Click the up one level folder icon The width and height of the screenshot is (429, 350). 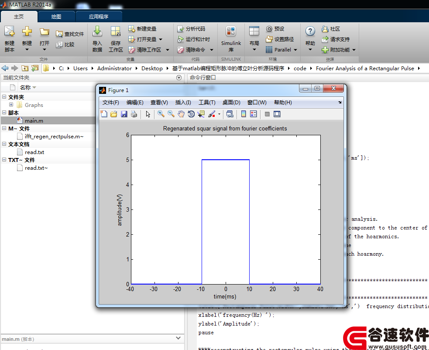pos(25,68)
